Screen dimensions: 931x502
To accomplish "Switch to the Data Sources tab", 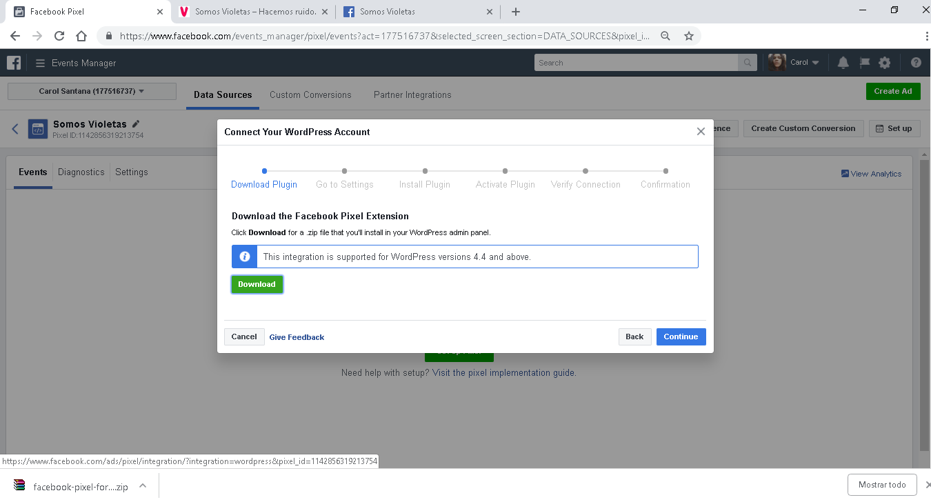I will pyautogui.click(x=223, y=94).
